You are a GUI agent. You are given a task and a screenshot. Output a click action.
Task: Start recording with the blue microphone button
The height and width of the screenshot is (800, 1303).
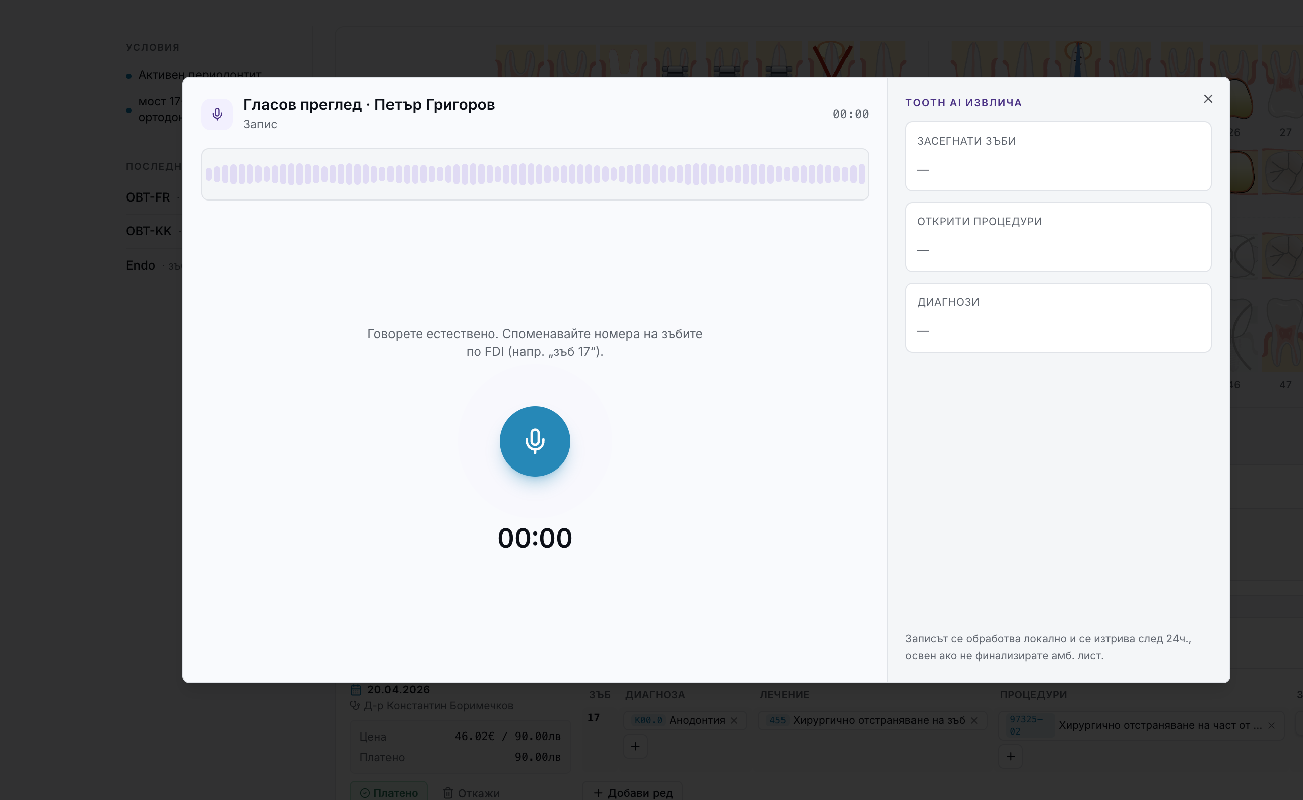535,441
